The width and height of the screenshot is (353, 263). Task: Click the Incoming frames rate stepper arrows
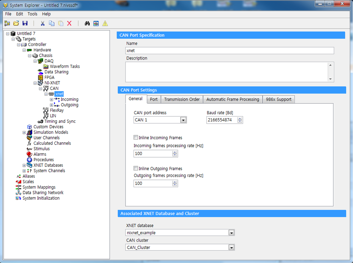[175, 154]
